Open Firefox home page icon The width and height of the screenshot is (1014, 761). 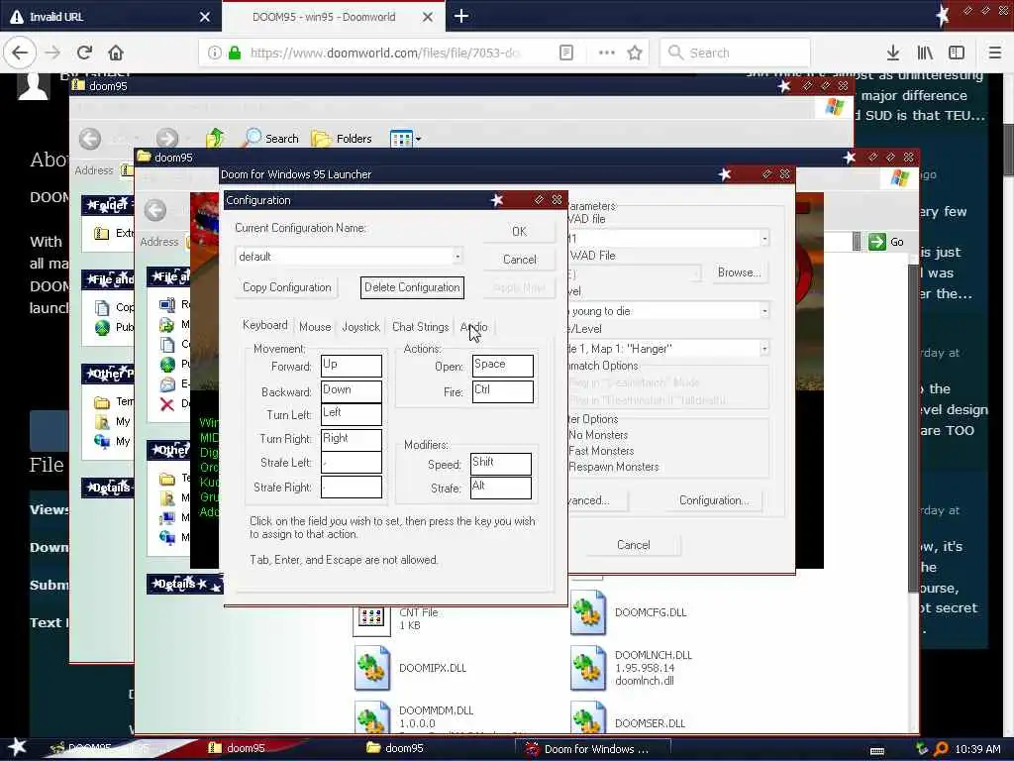pyautogui.click(x=116, y=53)
